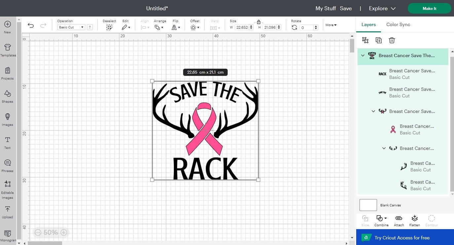Open the Arrange dropdown
The width and height of the screenshot is (454, 245).
click(159, 27)
